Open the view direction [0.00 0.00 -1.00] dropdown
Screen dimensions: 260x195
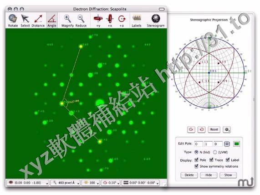(x=28, y=183)
